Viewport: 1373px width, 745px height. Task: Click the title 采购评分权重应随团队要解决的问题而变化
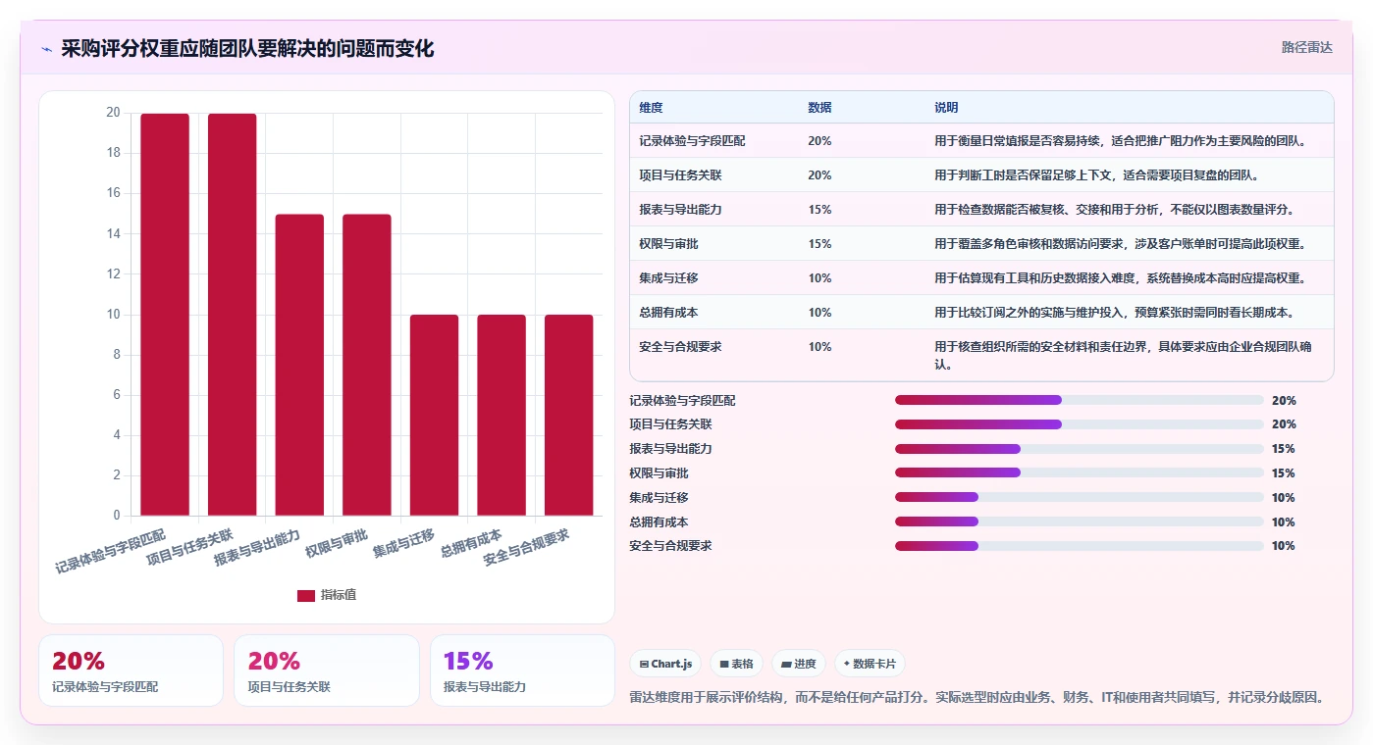pos(247,48)
